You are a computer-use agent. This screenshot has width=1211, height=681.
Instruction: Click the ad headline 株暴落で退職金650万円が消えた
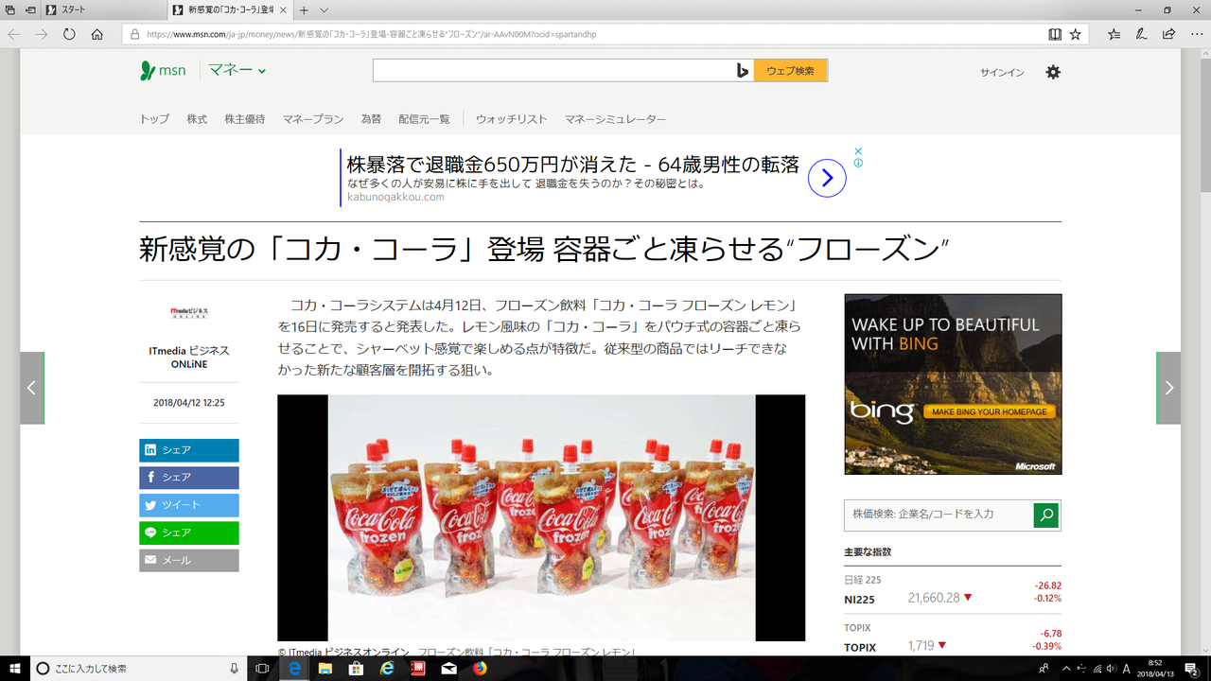[x=573, y=165]
